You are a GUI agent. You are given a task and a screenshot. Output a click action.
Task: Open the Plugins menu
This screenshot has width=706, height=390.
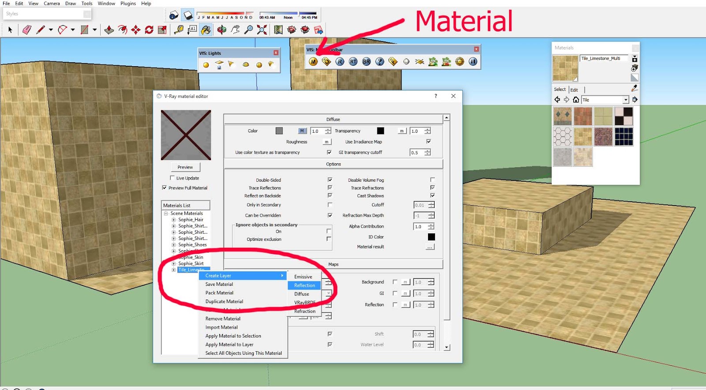[x=128, y=4]
